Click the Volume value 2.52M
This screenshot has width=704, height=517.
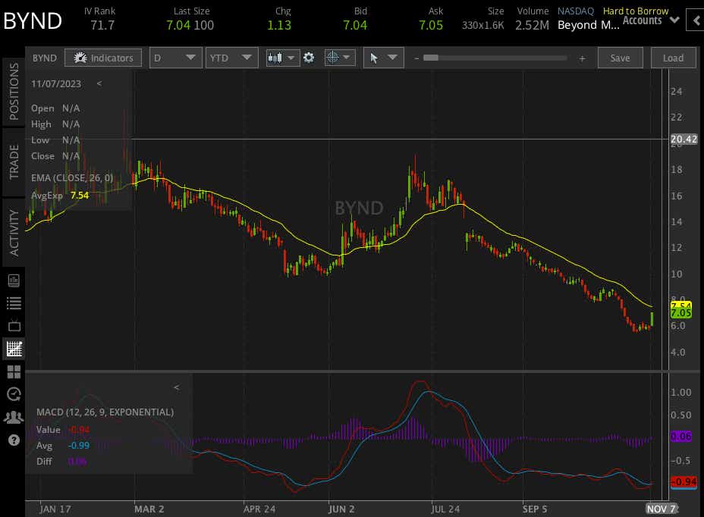[x=532, y=25]
